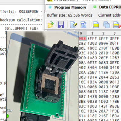The image size is (121, 121).
Task: Select the column 1 header
Action: point(92,33)
